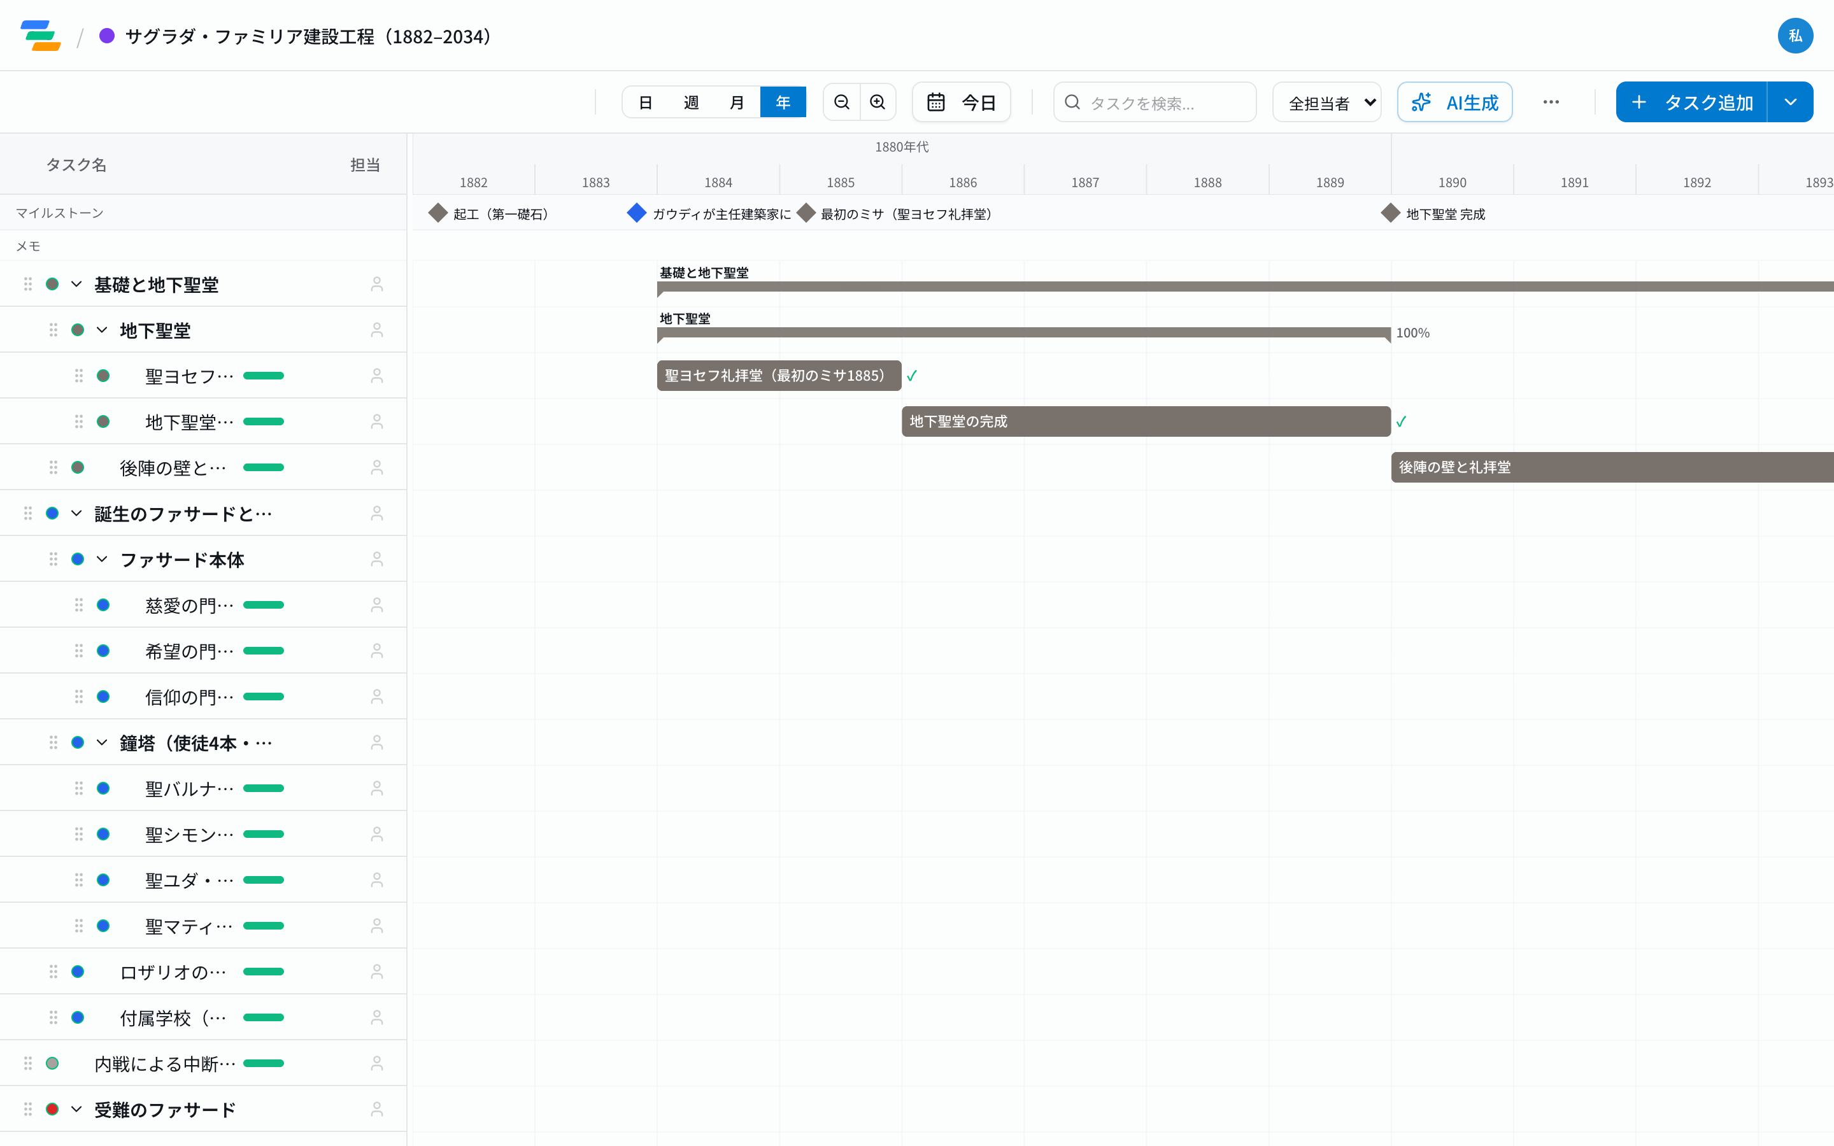
Task: Click the zoom out magnifier icon
Action: [x=842, y=103]
